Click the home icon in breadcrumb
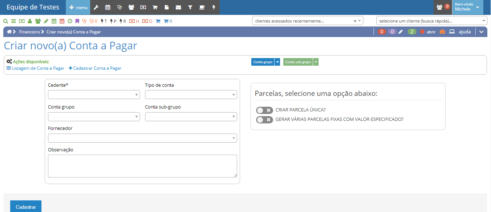Viewport: 491px width, 212px height. tap(9, 32)
